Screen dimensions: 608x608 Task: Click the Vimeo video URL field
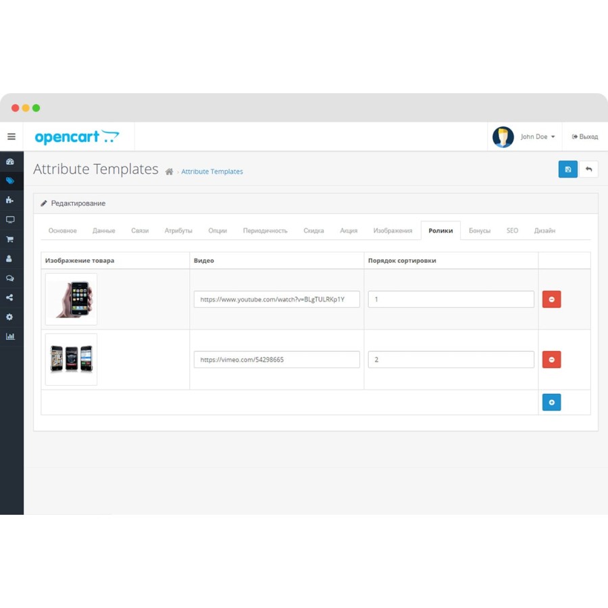tap(277, 359)
